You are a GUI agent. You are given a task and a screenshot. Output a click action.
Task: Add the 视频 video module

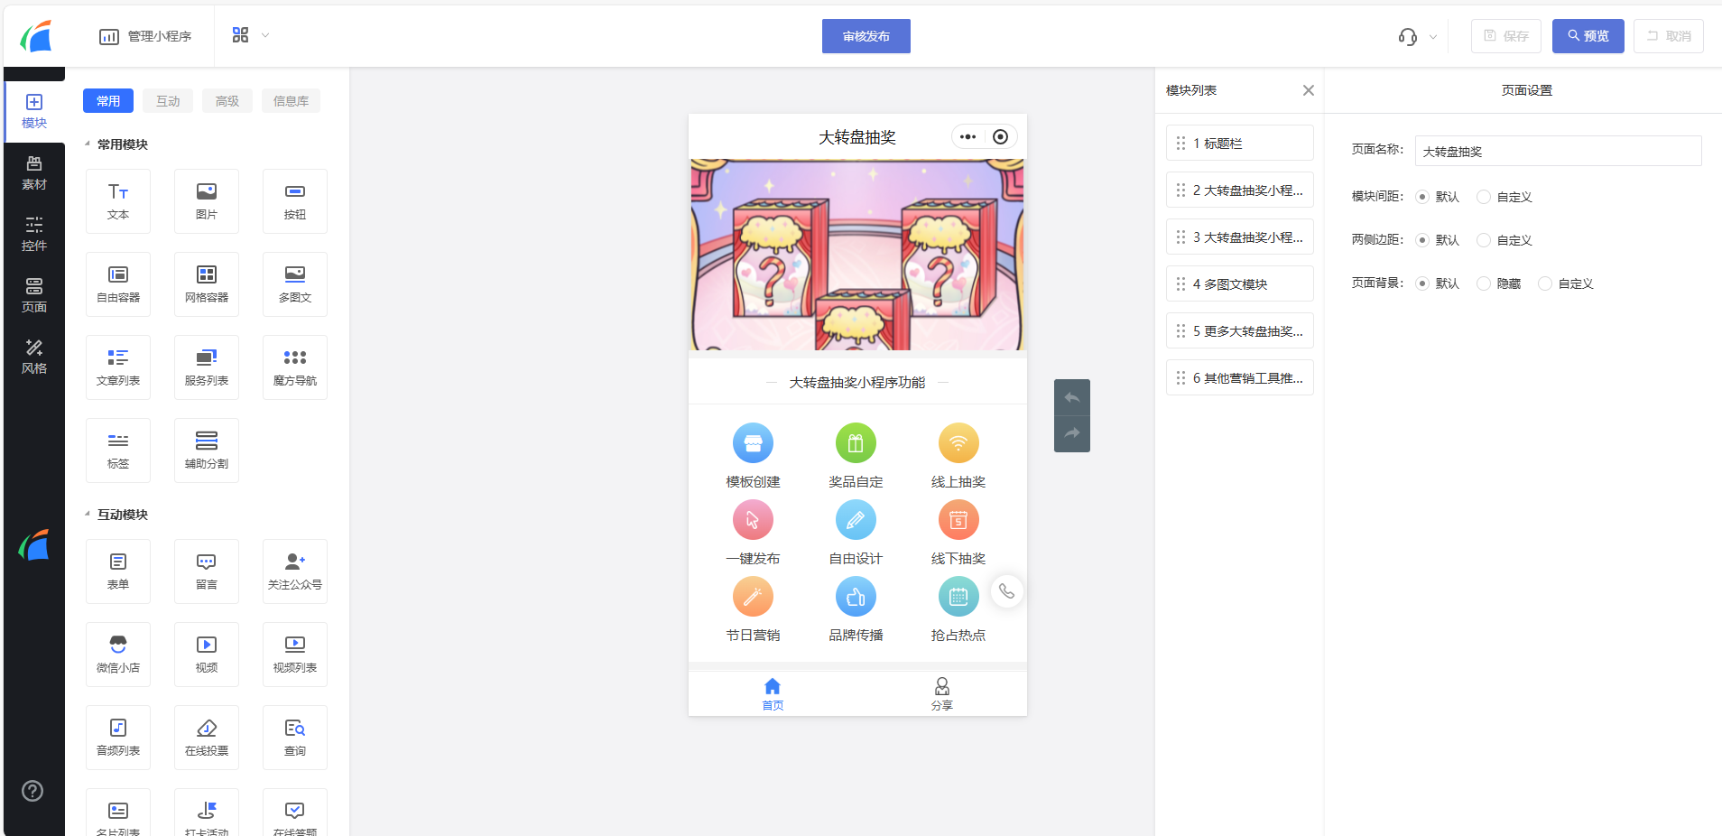pos(207,655)
